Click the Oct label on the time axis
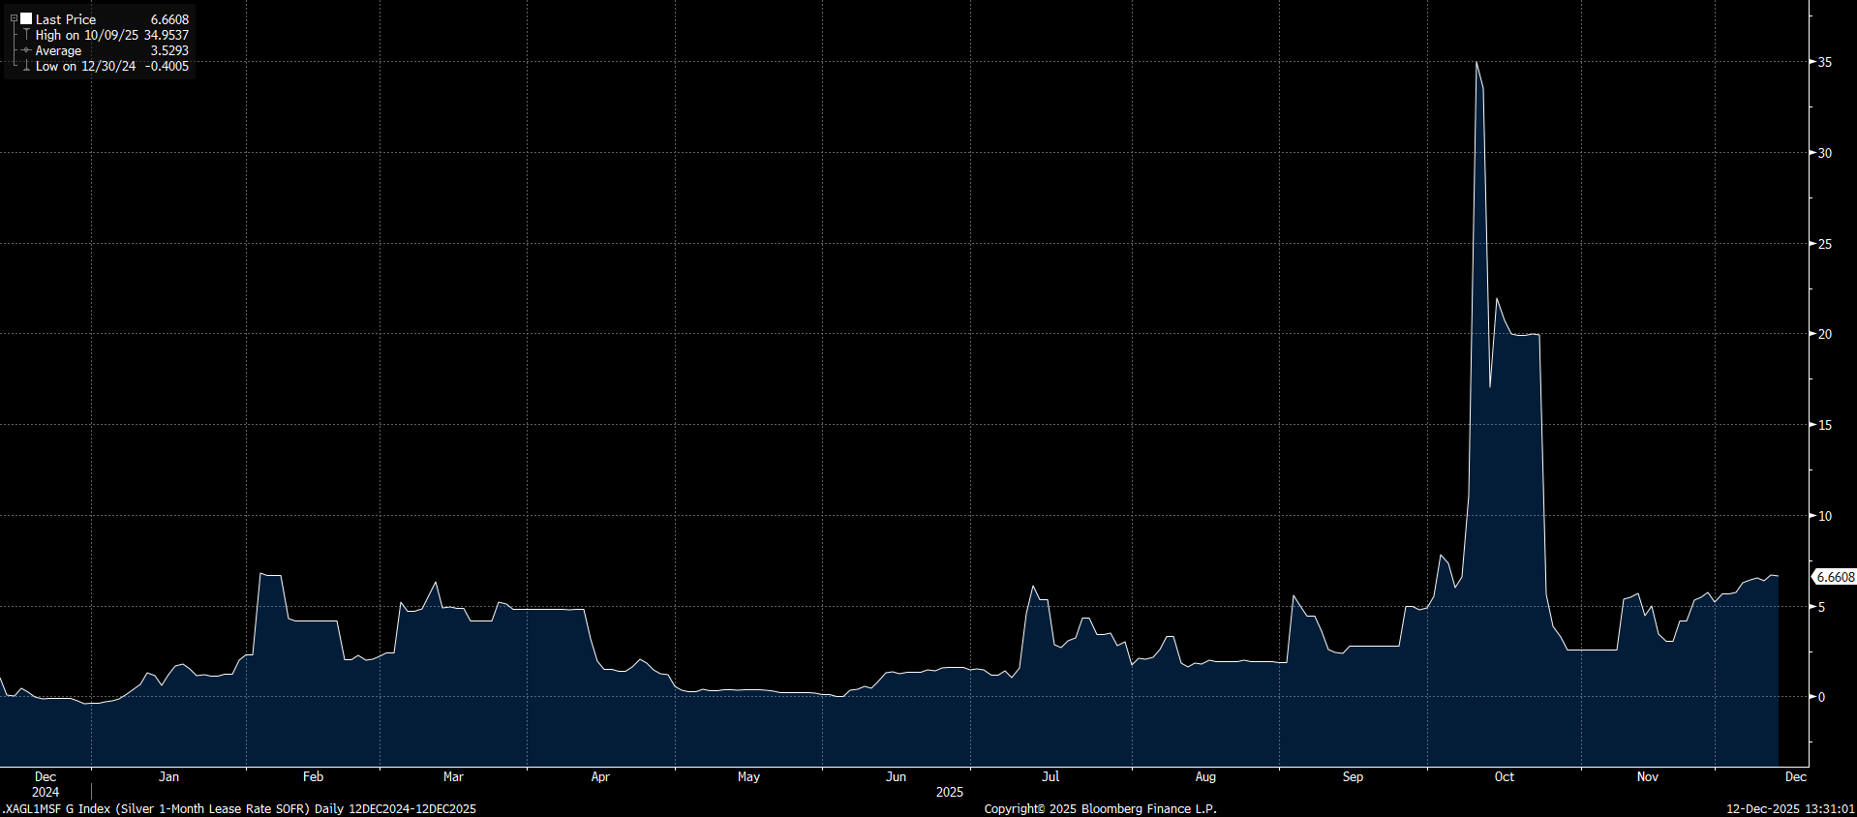 point(1504,776)
